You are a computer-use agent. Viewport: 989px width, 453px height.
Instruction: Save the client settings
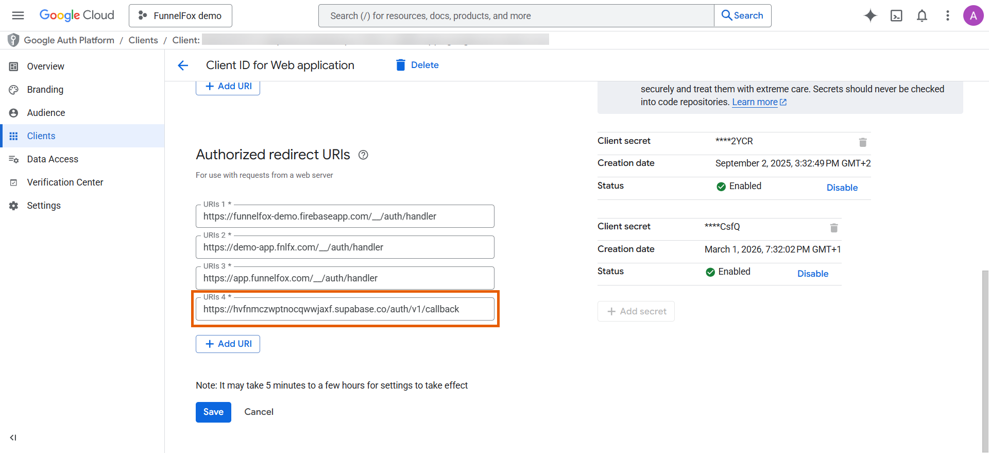(x=213, y=412)
